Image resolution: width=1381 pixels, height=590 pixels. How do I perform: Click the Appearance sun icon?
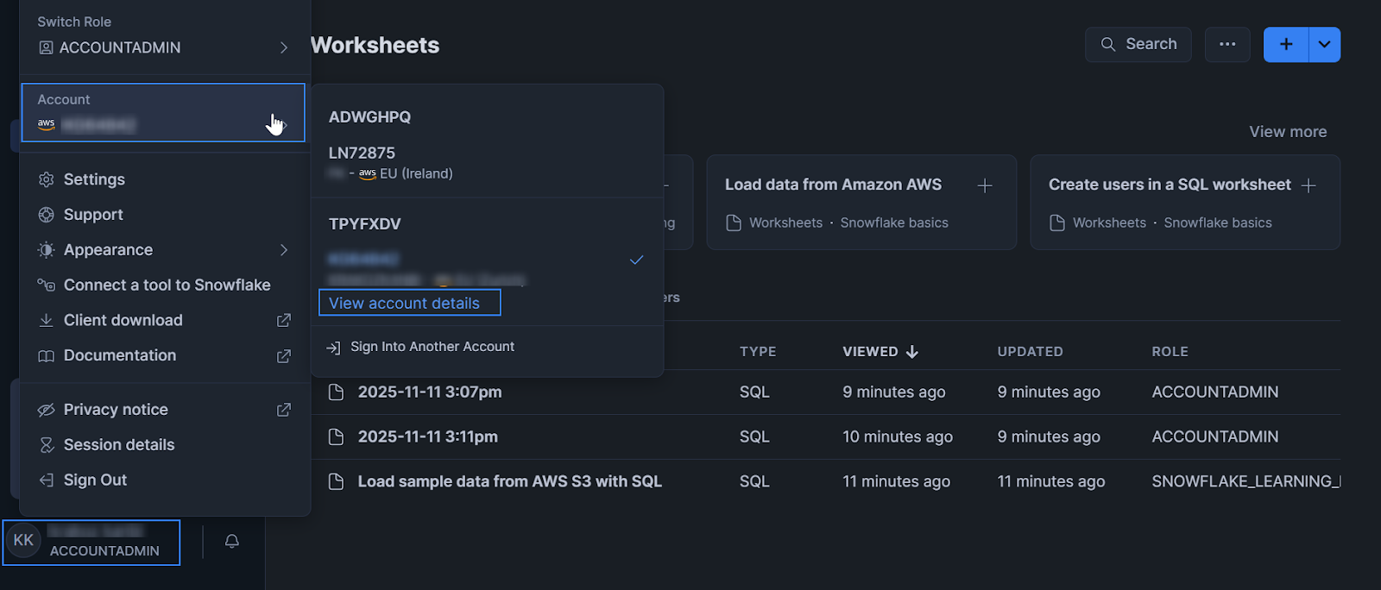[x=47, y=250]
